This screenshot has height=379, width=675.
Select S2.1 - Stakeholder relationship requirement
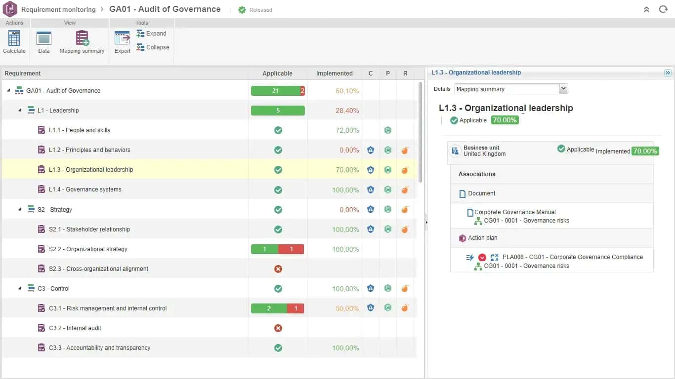[x=209, y=229]
